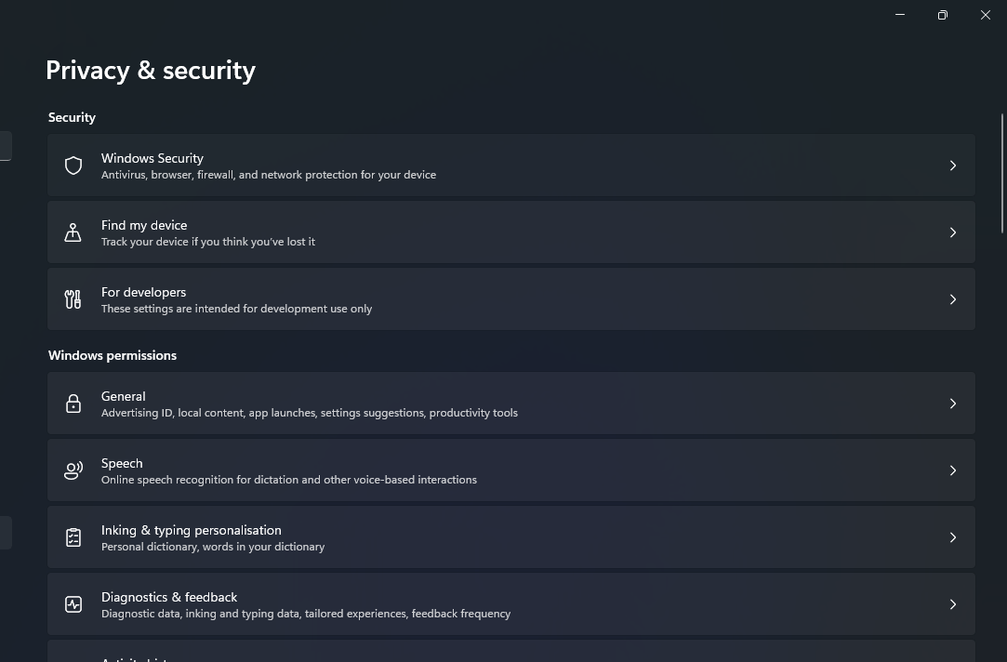Click the Speech voice icon
This screenshot has height=662, width=1007.
tap(73, 470)
